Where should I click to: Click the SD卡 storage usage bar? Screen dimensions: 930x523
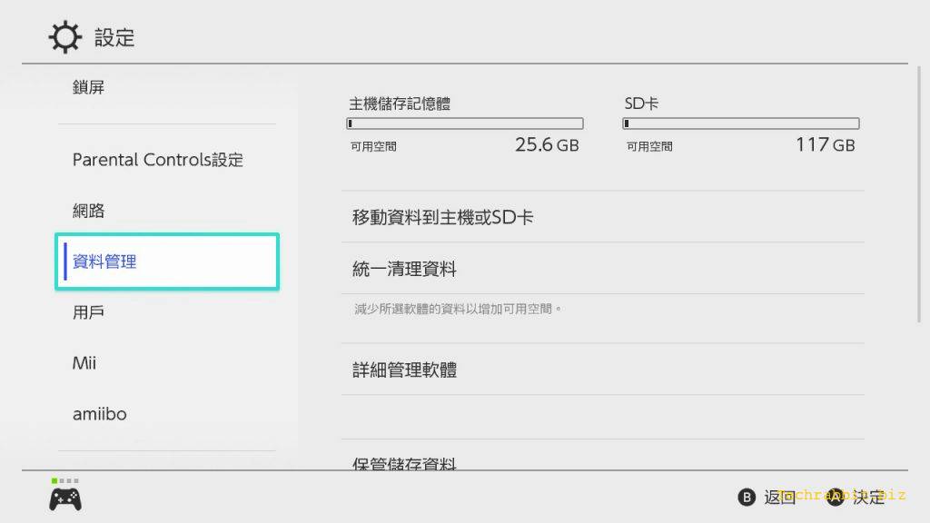pos(741,123)
